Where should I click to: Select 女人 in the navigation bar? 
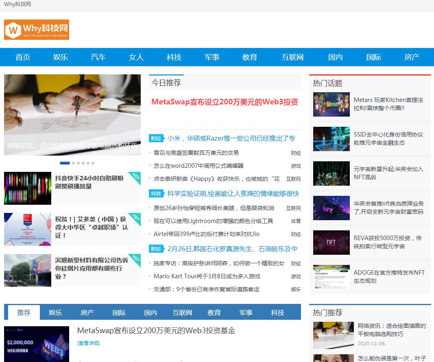136,57
